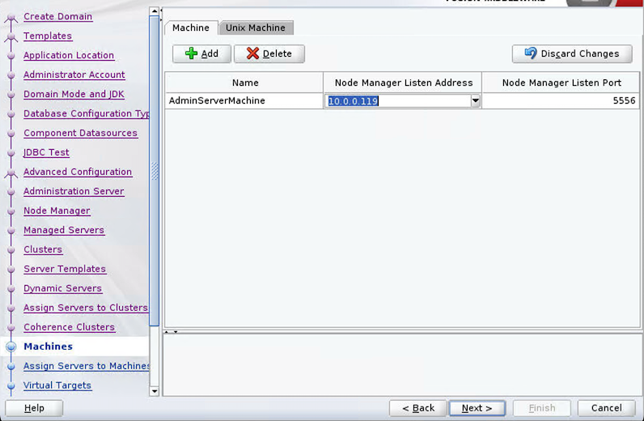Navigate to Coherence Clusters
Image resolution: width=644 pixels, height=421 pixels.
(x=69, y=327)
